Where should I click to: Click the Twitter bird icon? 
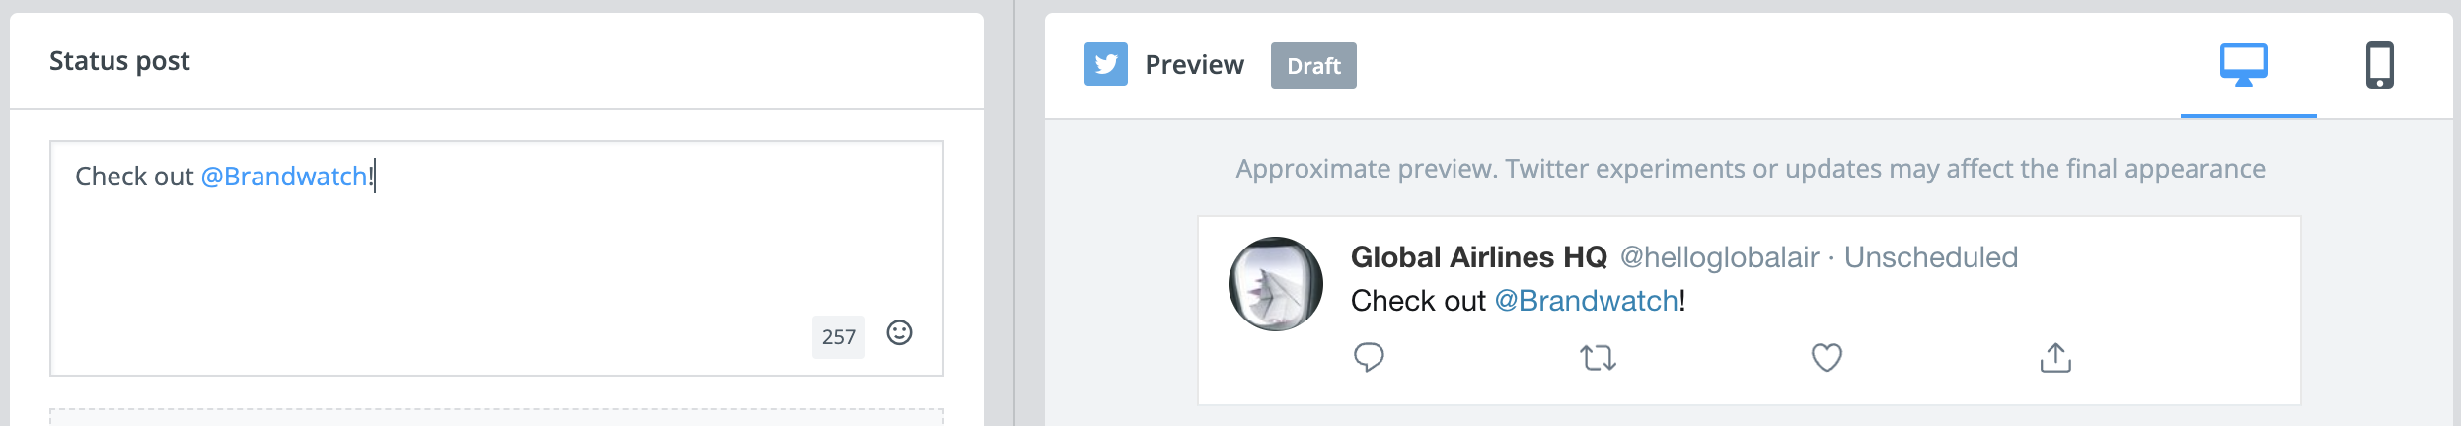click(x=1105, y=64)
